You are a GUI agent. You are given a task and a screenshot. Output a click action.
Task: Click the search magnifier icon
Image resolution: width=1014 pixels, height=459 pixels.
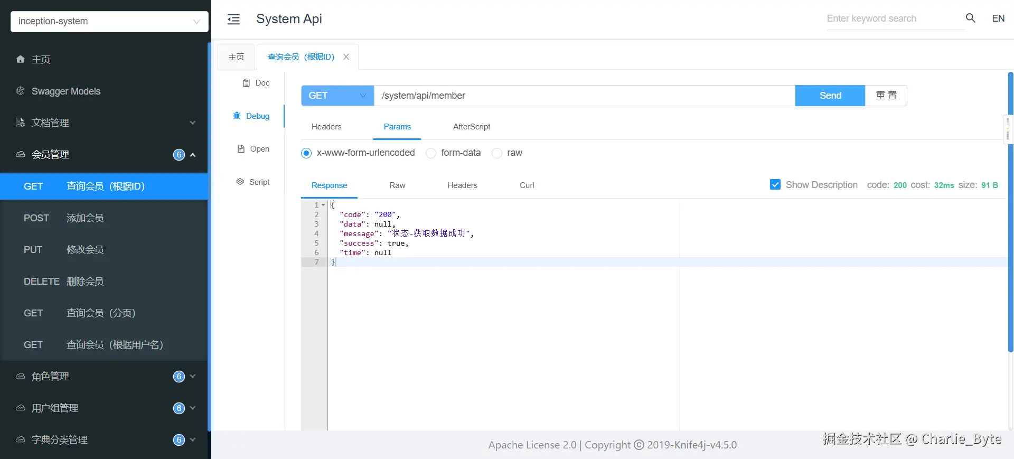point(970,18)
